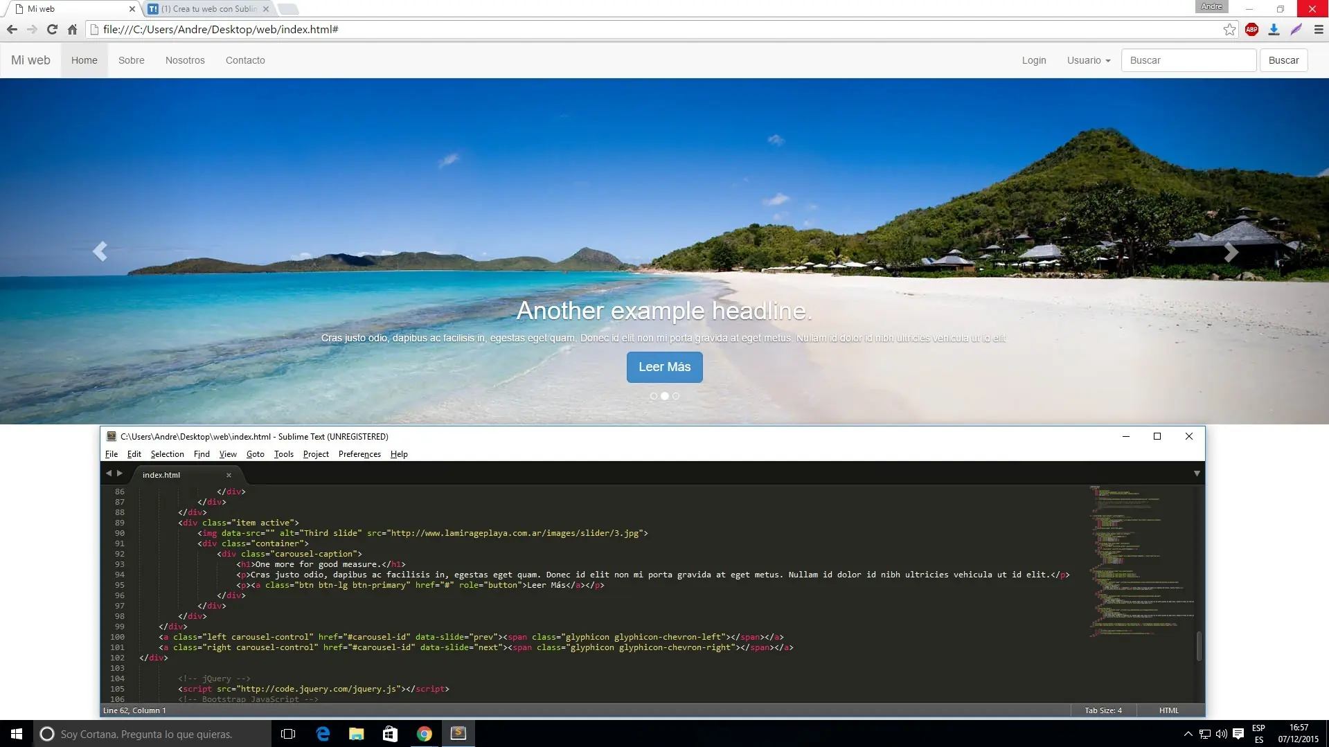This screenshot has width=1329, height=747.
Task: Focus the Buscar search input field
Action: point(1188,60)
